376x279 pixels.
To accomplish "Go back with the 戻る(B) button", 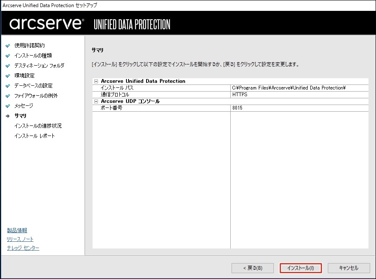I will (252, 268).
